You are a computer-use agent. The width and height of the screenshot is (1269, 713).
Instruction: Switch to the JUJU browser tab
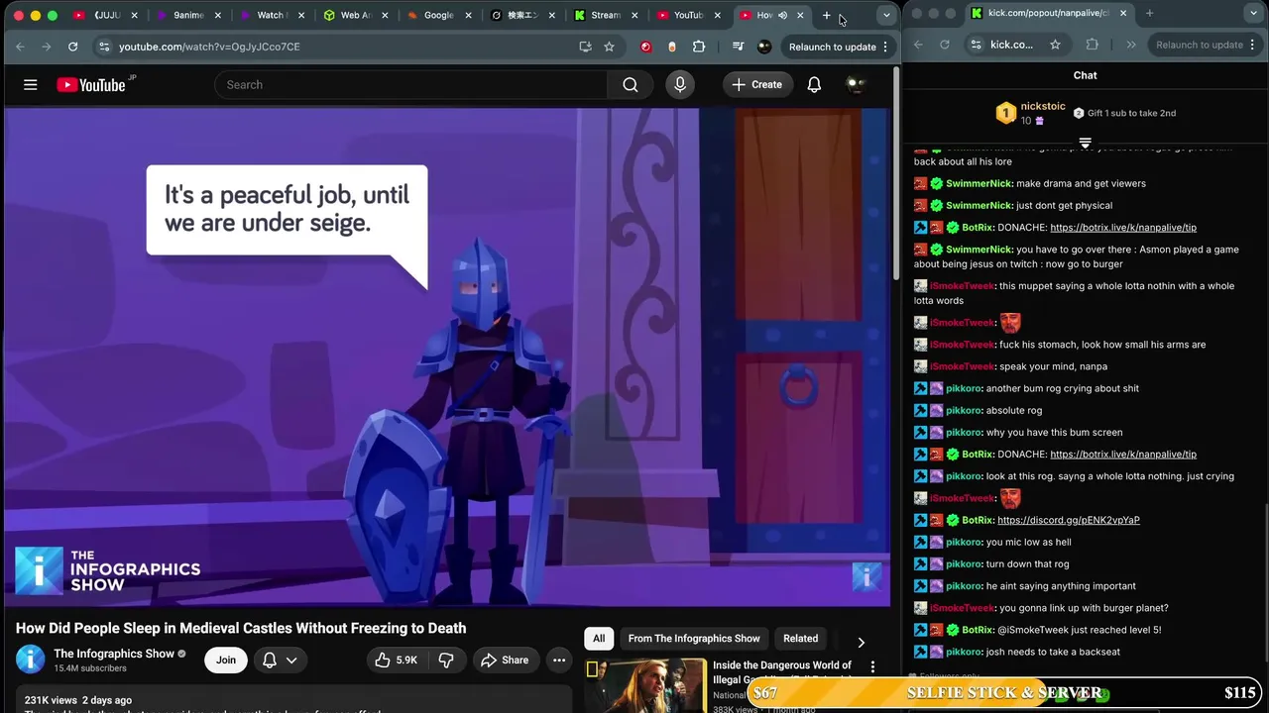pyautogui.click(x=105, y=15)
